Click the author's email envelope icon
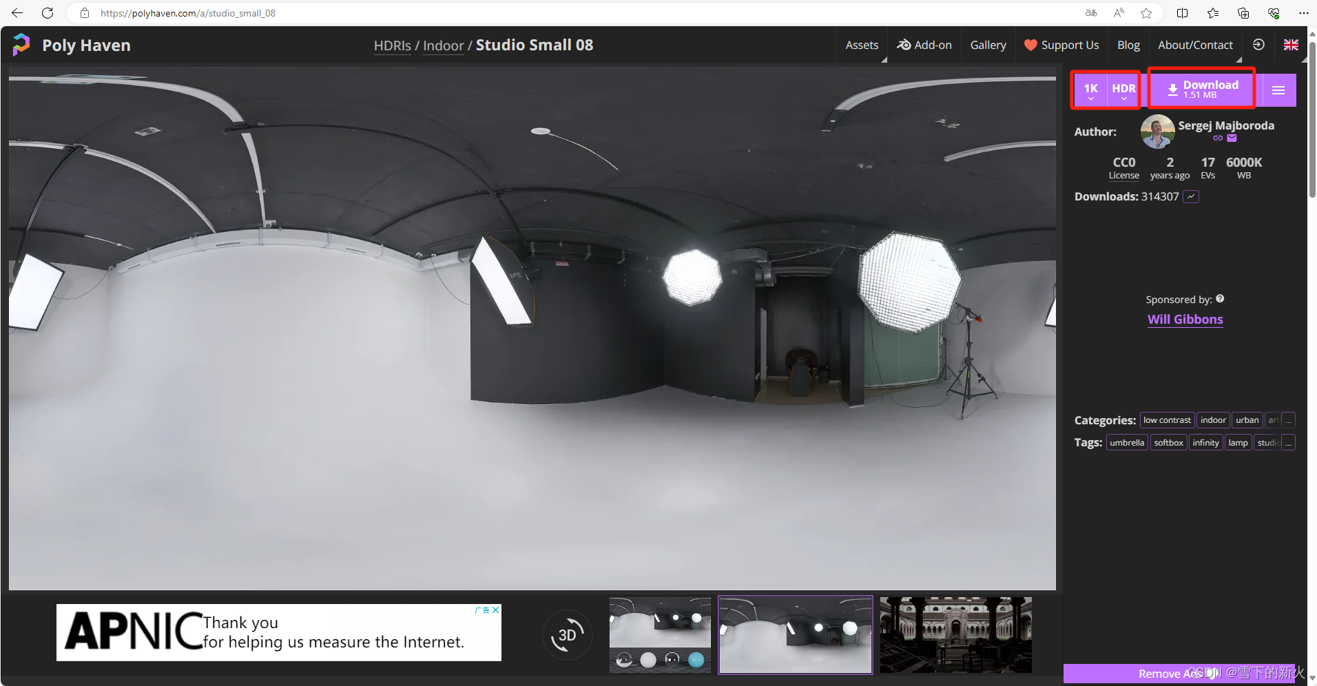The image size is (1317, 686). pos(1232,138)
